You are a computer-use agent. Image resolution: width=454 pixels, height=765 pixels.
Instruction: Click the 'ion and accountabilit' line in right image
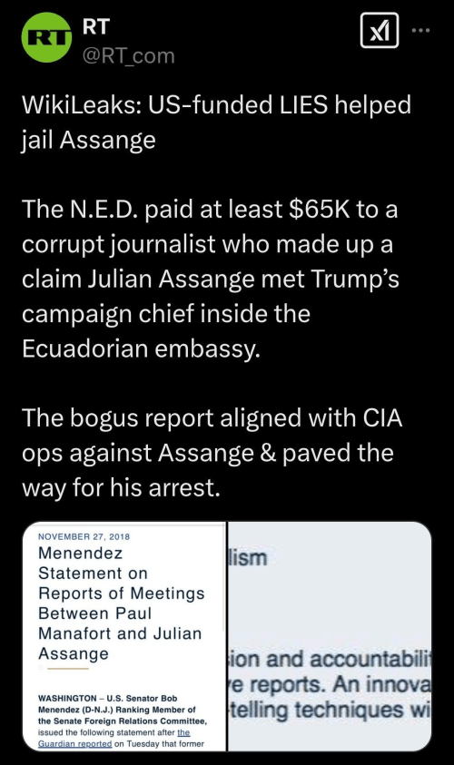click(330, 659)
